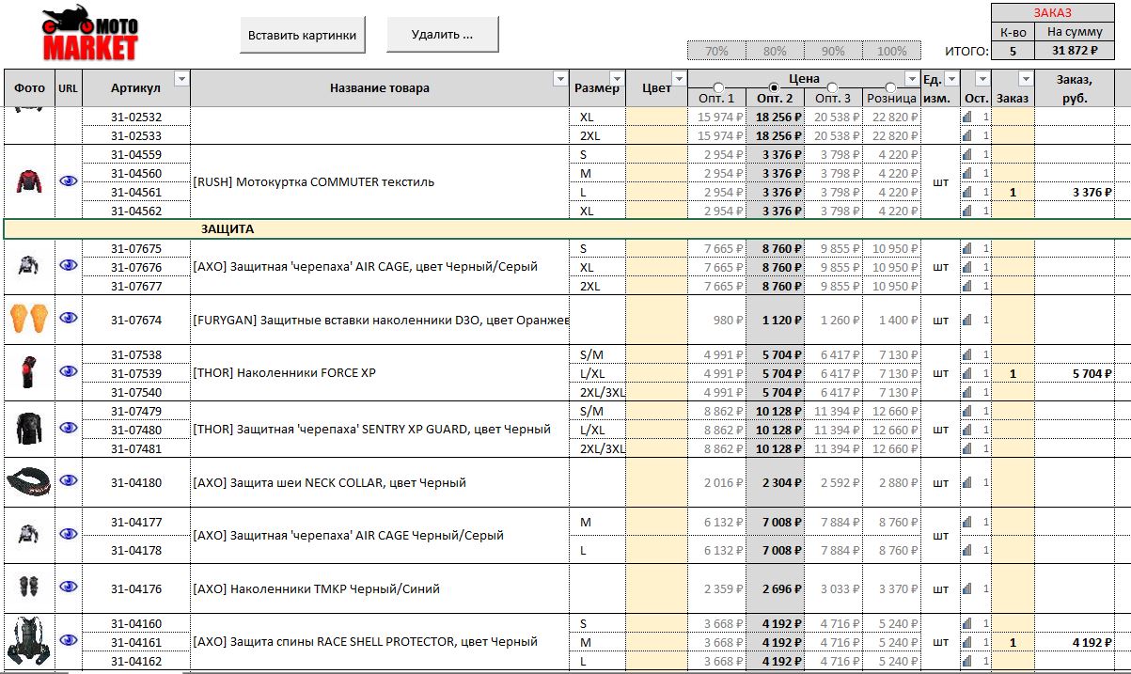Open the Размер column filter dropdown
This screenshot has width=1131, height=674.
[x=617, y=78]
